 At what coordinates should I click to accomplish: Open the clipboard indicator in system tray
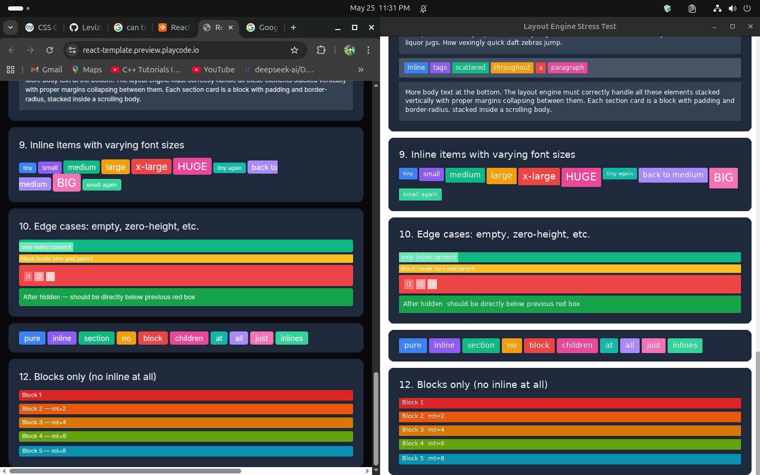692,8
